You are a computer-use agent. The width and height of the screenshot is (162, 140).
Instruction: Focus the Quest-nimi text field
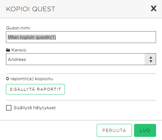[x=81, y=37]
